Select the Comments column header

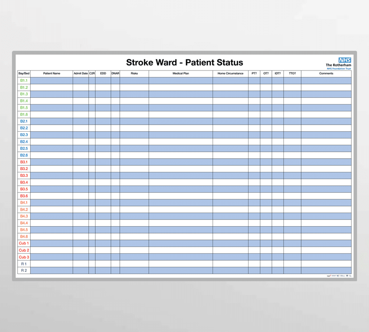click(x=326, y=74)
